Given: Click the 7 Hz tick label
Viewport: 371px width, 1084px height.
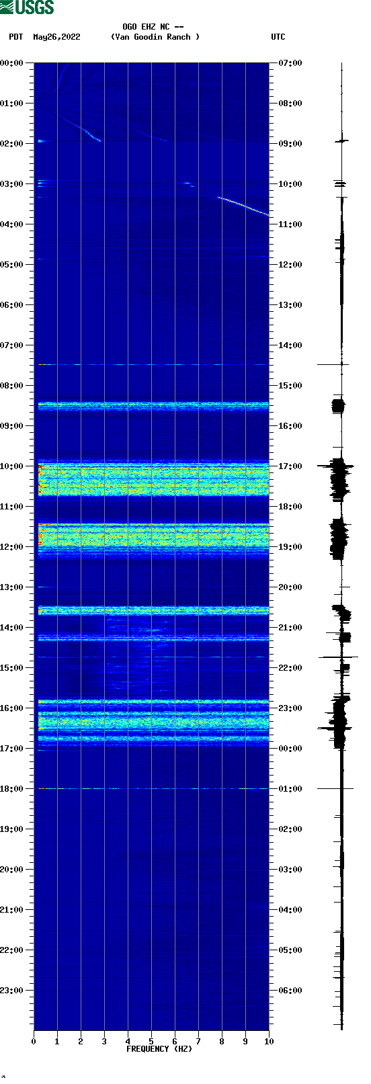Looking at the screenshot, I should [198, 1042].
